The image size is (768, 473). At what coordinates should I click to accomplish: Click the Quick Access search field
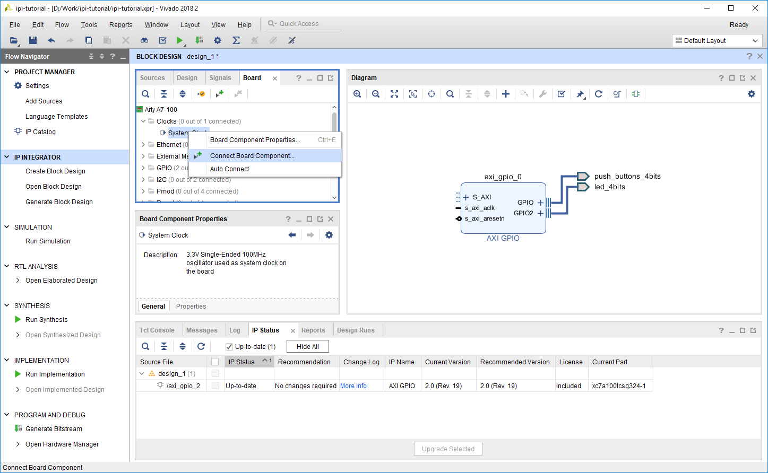[304, 24]
